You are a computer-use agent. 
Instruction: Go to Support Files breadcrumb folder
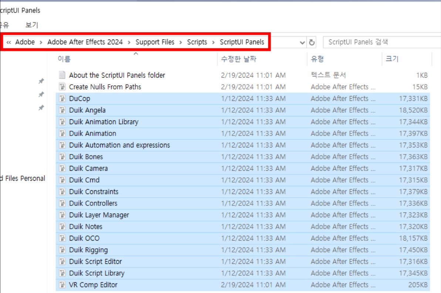point(155,42)
